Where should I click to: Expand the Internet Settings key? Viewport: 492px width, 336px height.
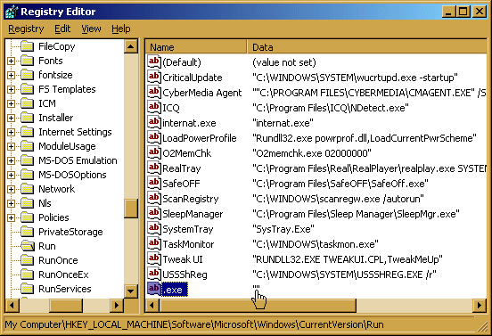(11, 132)
